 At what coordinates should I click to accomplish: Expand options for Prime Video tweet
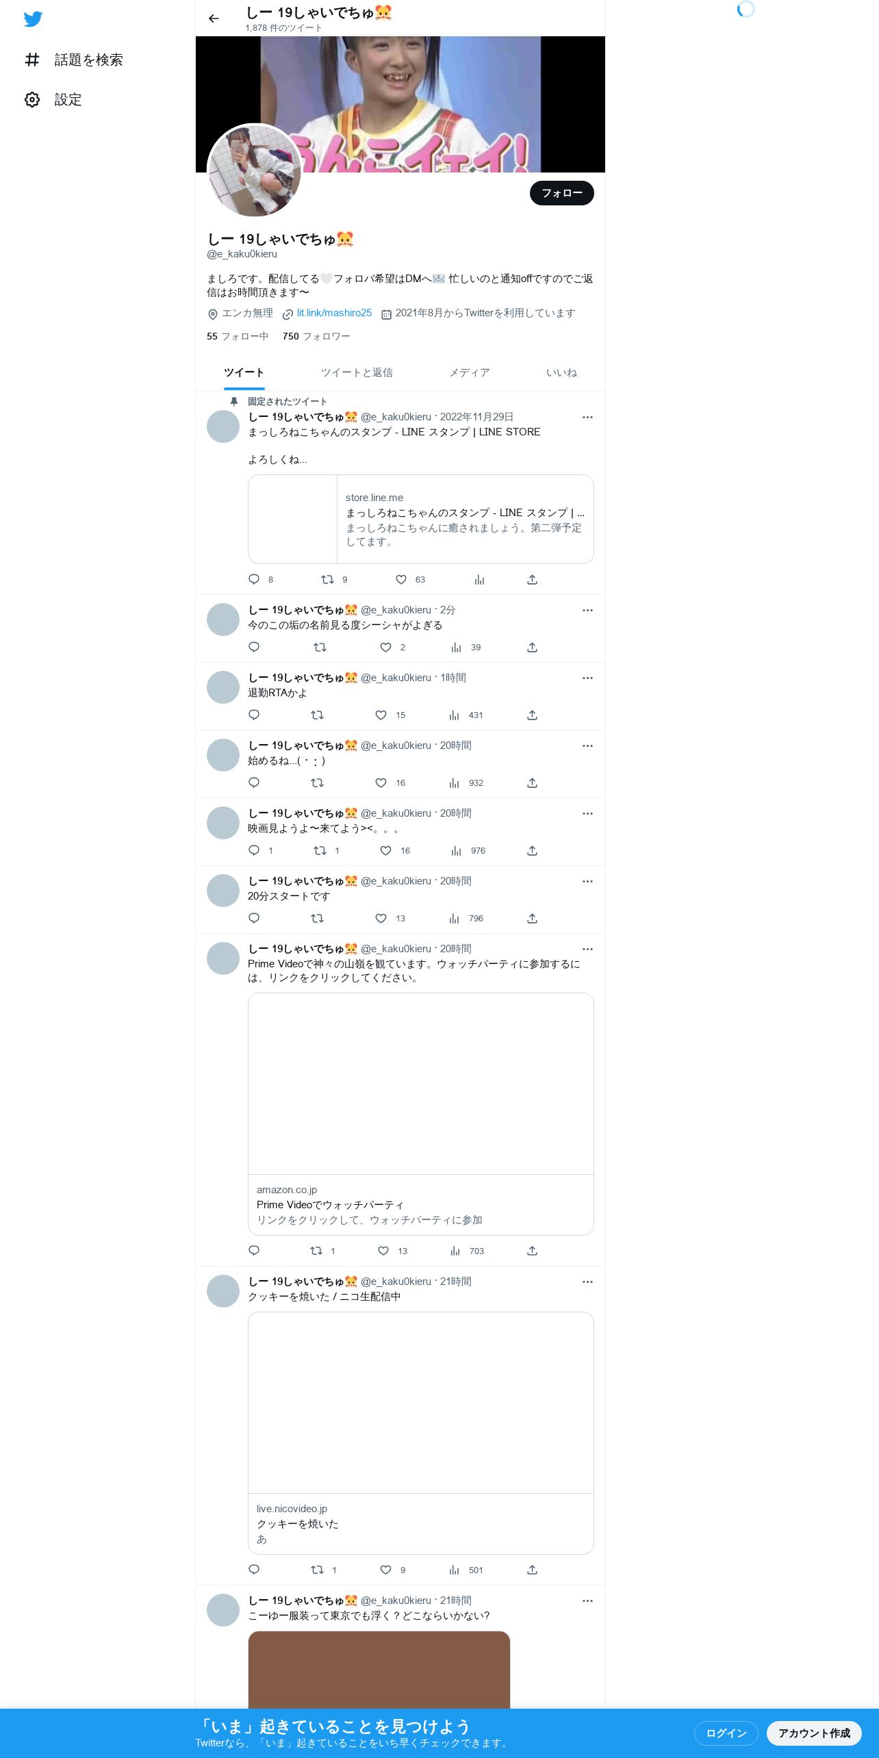coord(587,950)
